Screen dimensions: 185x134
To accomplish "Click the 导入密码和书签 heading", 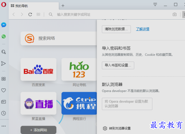I will [116, 48].
